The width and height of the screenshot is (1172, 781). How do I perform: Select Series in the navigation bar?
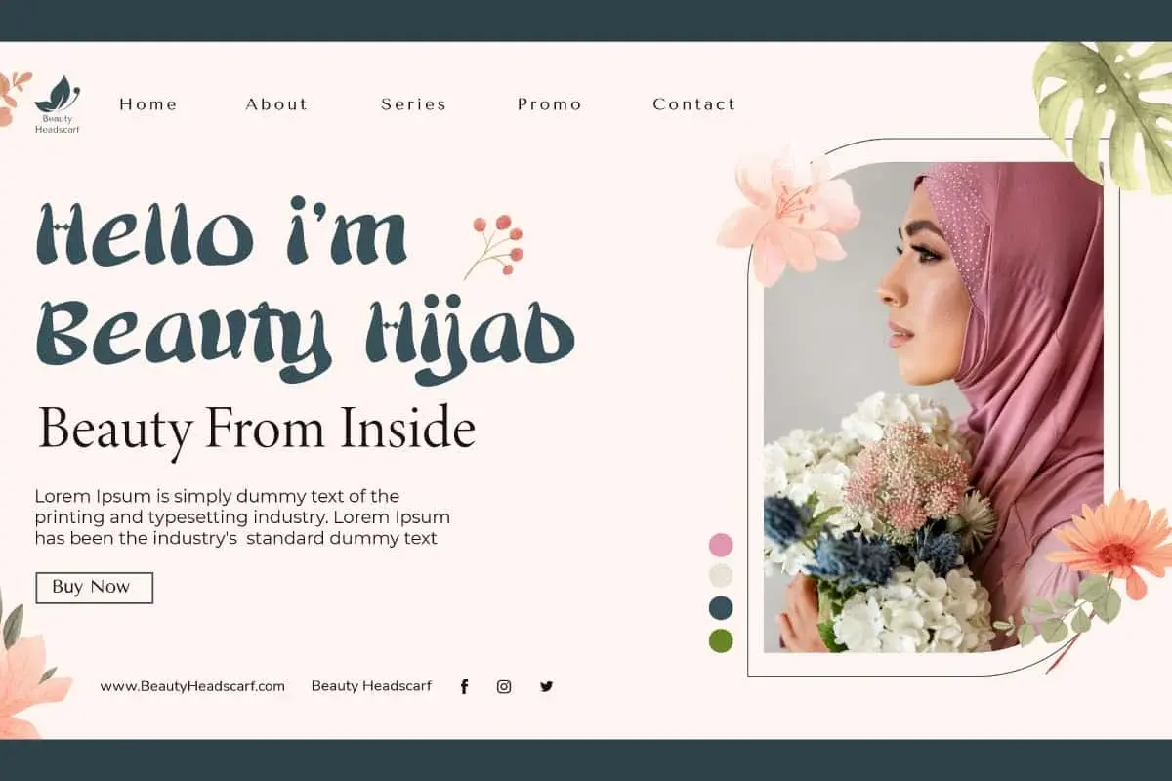click(413, 104)
